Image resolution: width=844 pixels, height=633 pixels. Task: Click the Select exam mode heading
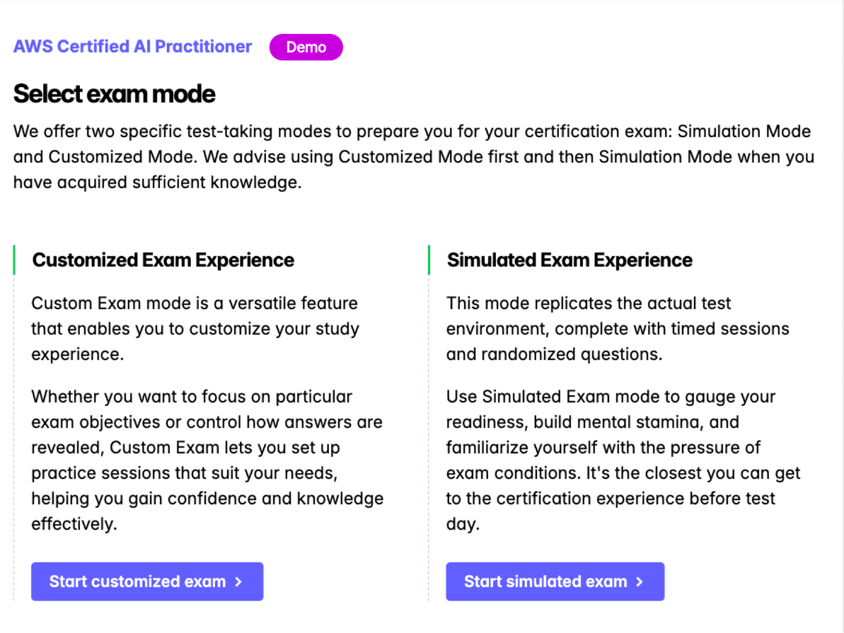point(114,93)
